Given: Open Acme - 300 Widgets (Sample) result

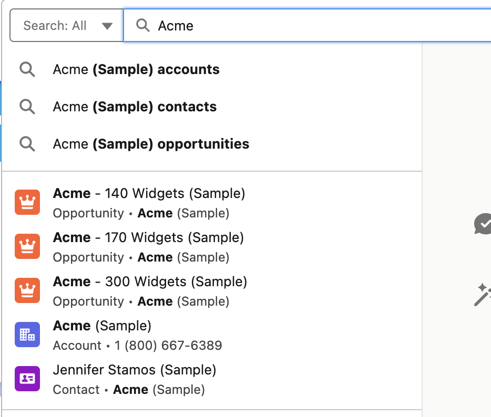Looking at the screenshot, I should coord(150,282).
